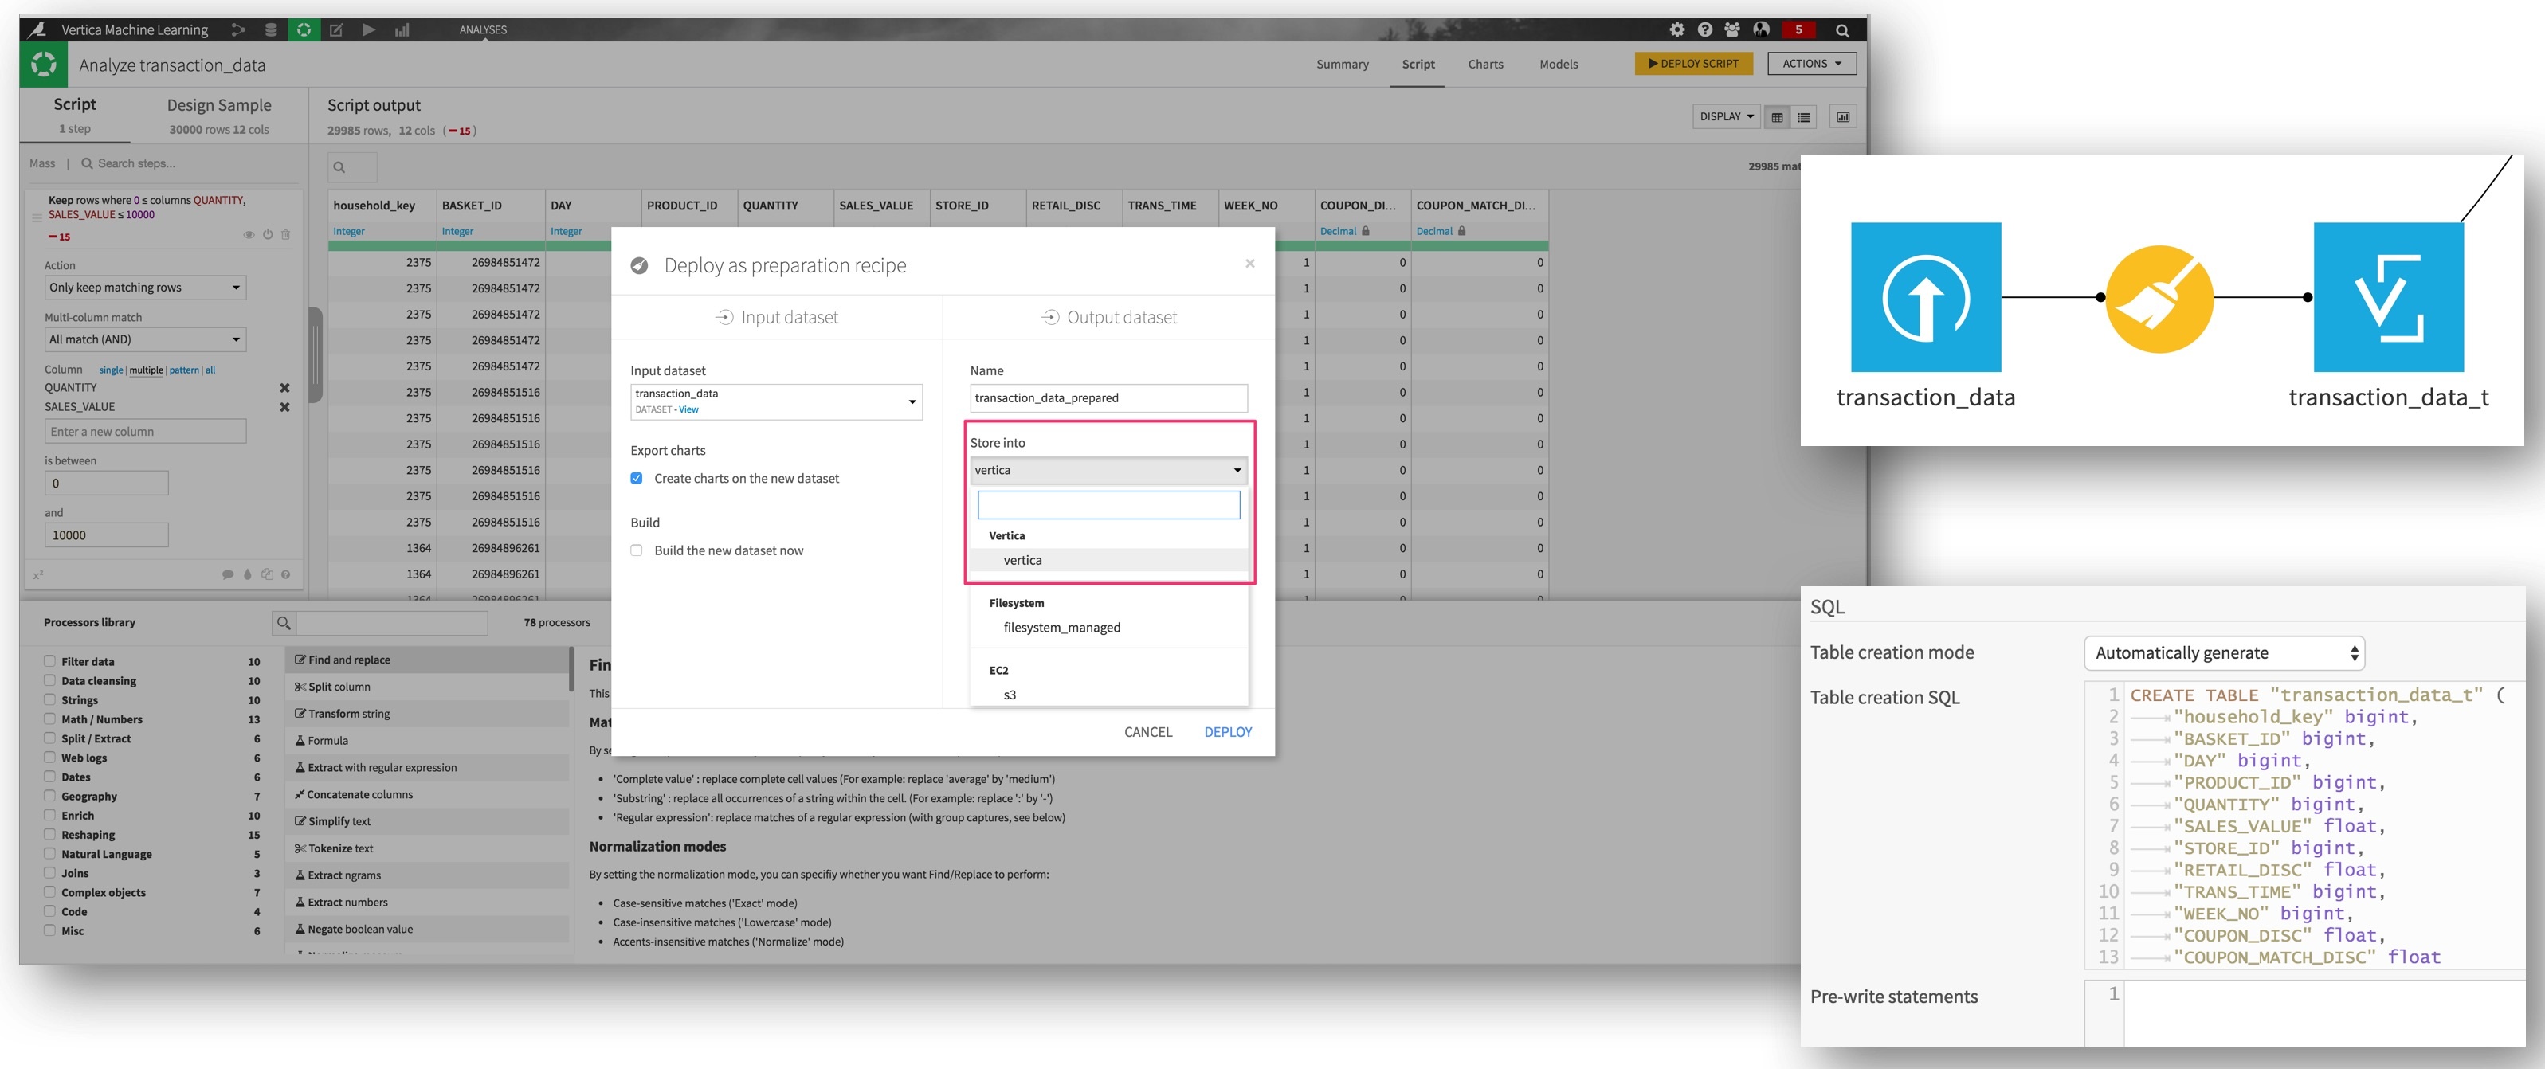
Task: Open the DISPLAY dropdown
Action: 1725,116
